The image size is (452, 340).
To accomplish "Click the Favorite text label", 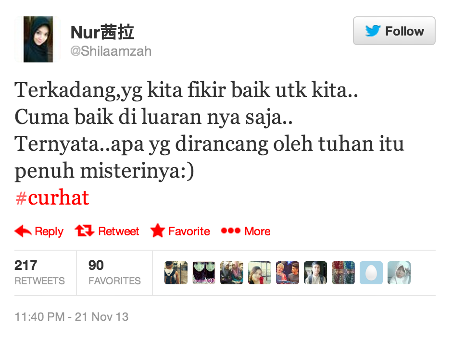I will tap(189, 231).
